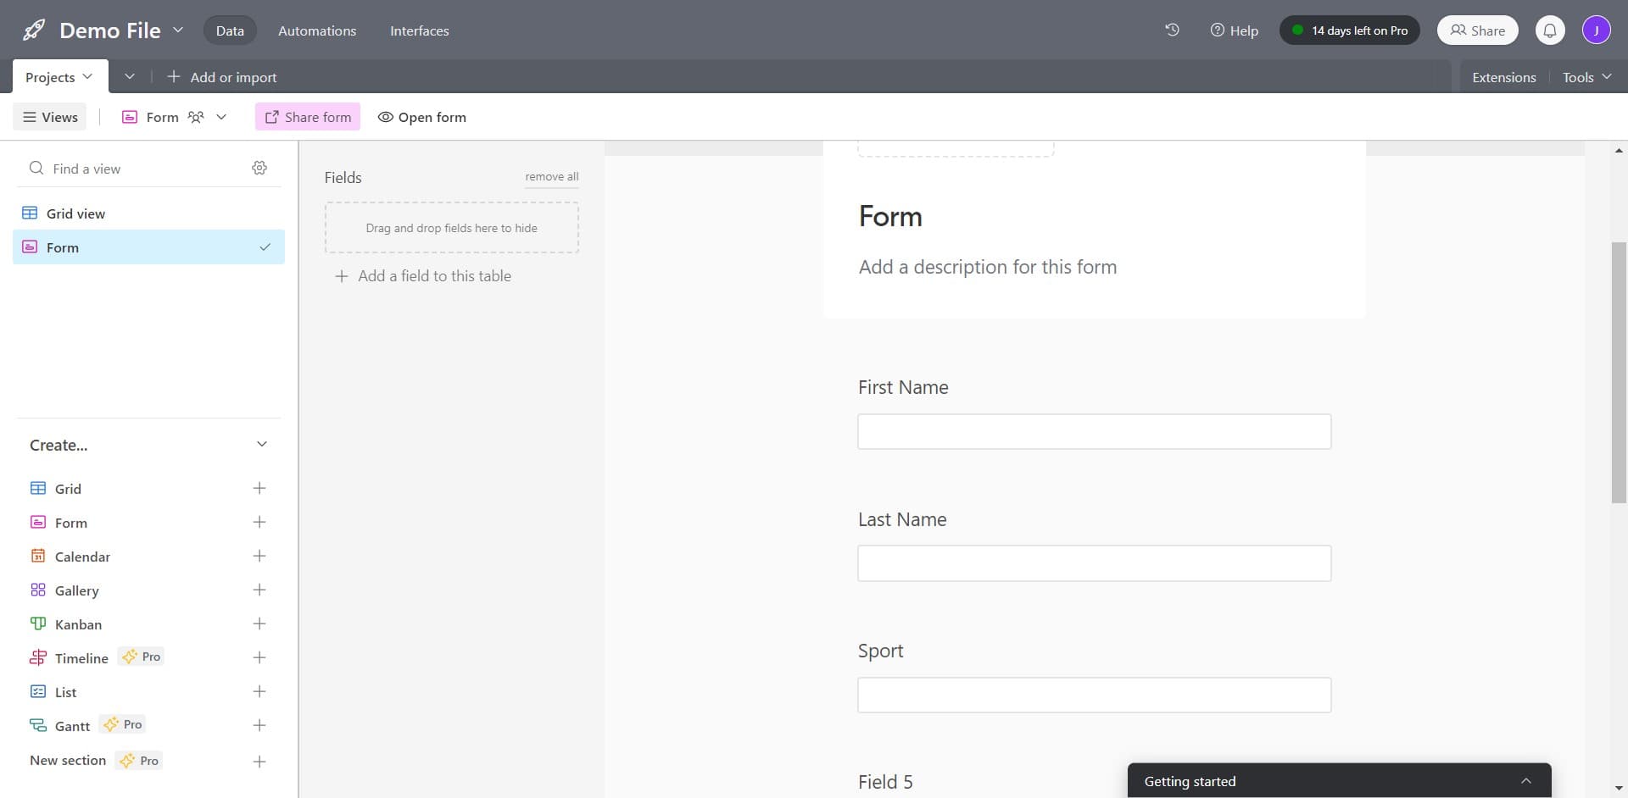Create a new Kanban view

pyautogui.click(x=259, y=623)
